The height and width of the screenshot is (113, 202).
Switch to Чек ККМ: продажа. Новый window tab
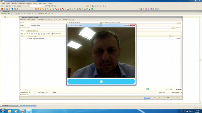[28, 106]
